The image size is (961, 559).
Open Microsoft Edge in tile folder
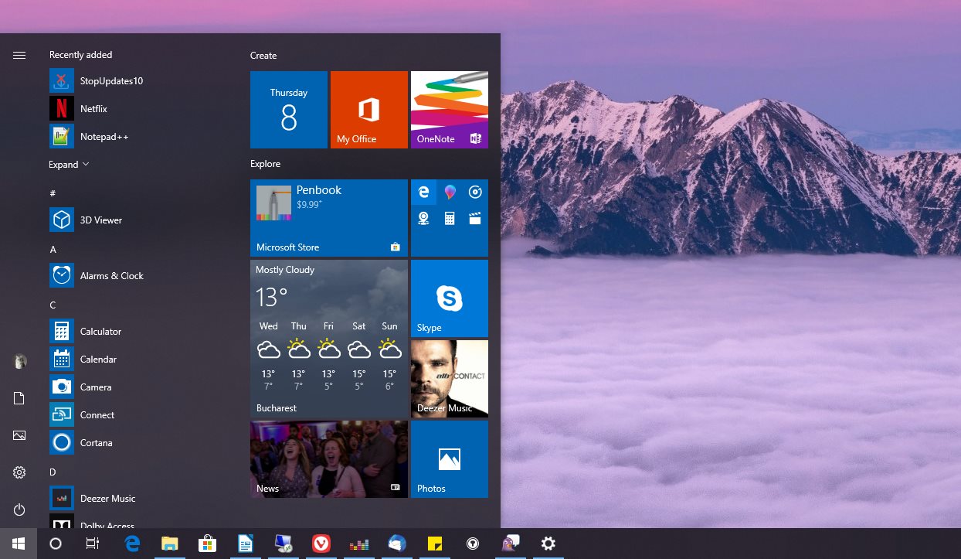click(423, 193)
